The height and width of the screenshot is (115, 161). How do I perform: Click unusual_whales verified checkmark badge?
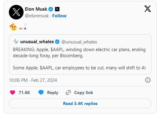coord(57,42)
